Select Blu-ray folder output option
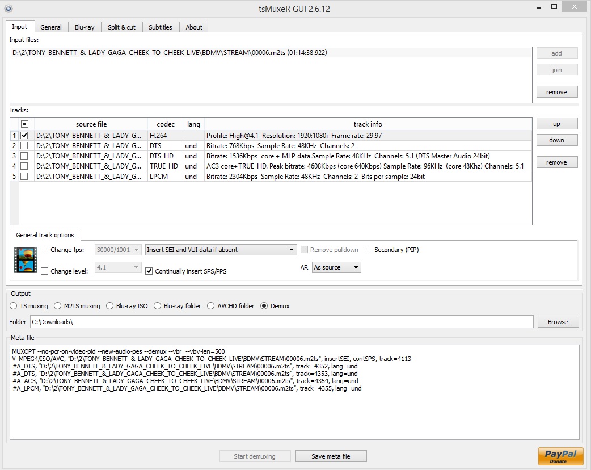Viewport: 591px width, 470px height. (158, 306)
